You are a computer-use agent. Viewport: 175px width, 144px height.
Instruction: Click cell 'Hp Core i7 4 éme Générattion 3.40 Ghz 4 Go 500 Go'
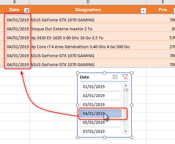coord(88,45)
